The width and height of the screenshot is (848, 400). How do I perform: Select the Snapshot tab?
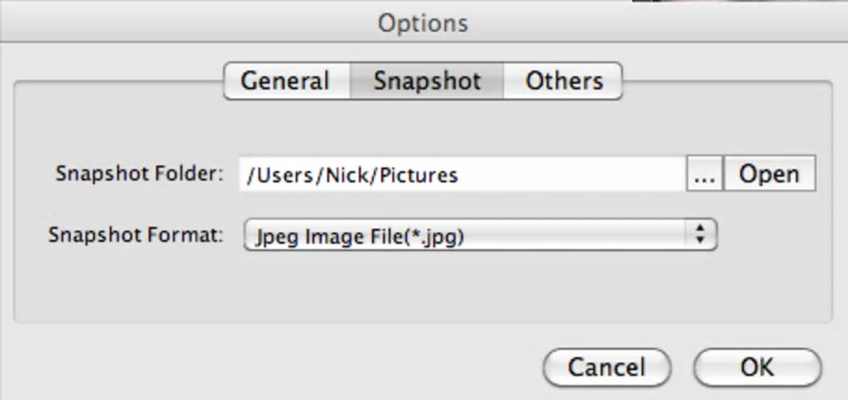tap(427, 81)
